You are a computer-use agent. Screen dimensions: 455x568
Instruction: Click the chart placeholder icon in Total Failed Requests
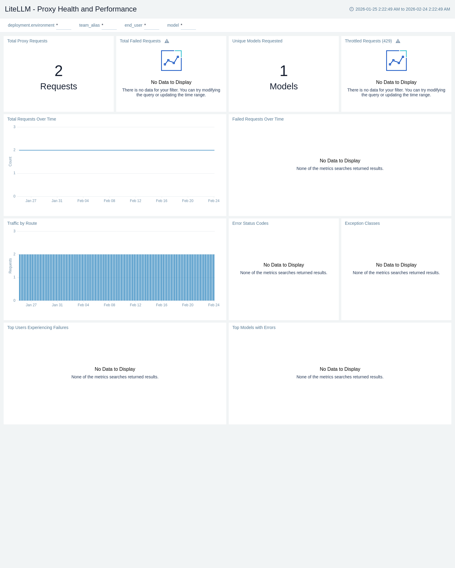pyautogui.click(x=171, y=61)
